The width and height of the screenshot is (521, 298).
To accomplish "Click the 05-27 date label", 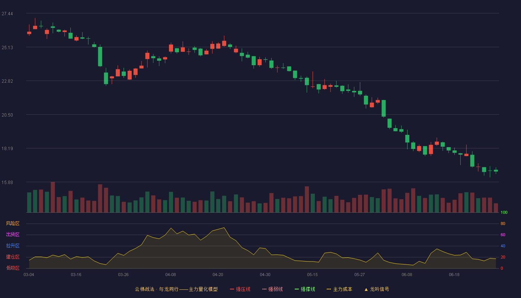I will coord(359,275).
